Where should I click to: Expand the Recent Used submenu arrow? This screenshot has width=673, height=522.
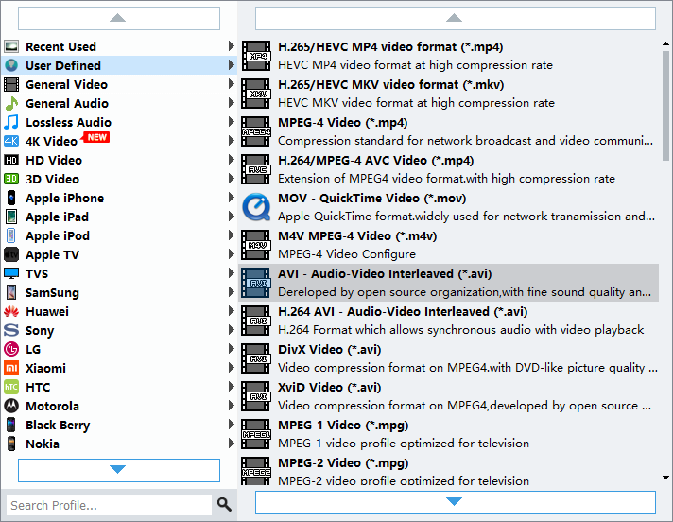tap(231, 46)
